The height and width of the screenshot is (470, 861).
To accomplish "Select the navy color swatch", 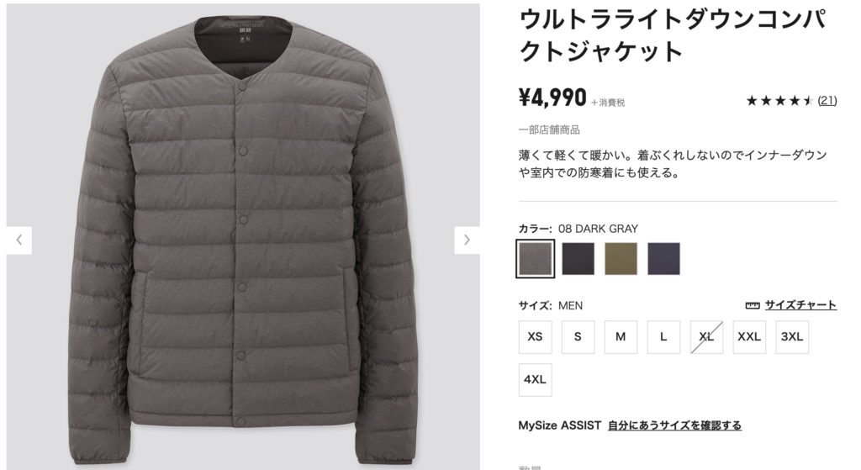I will [664, 259].
